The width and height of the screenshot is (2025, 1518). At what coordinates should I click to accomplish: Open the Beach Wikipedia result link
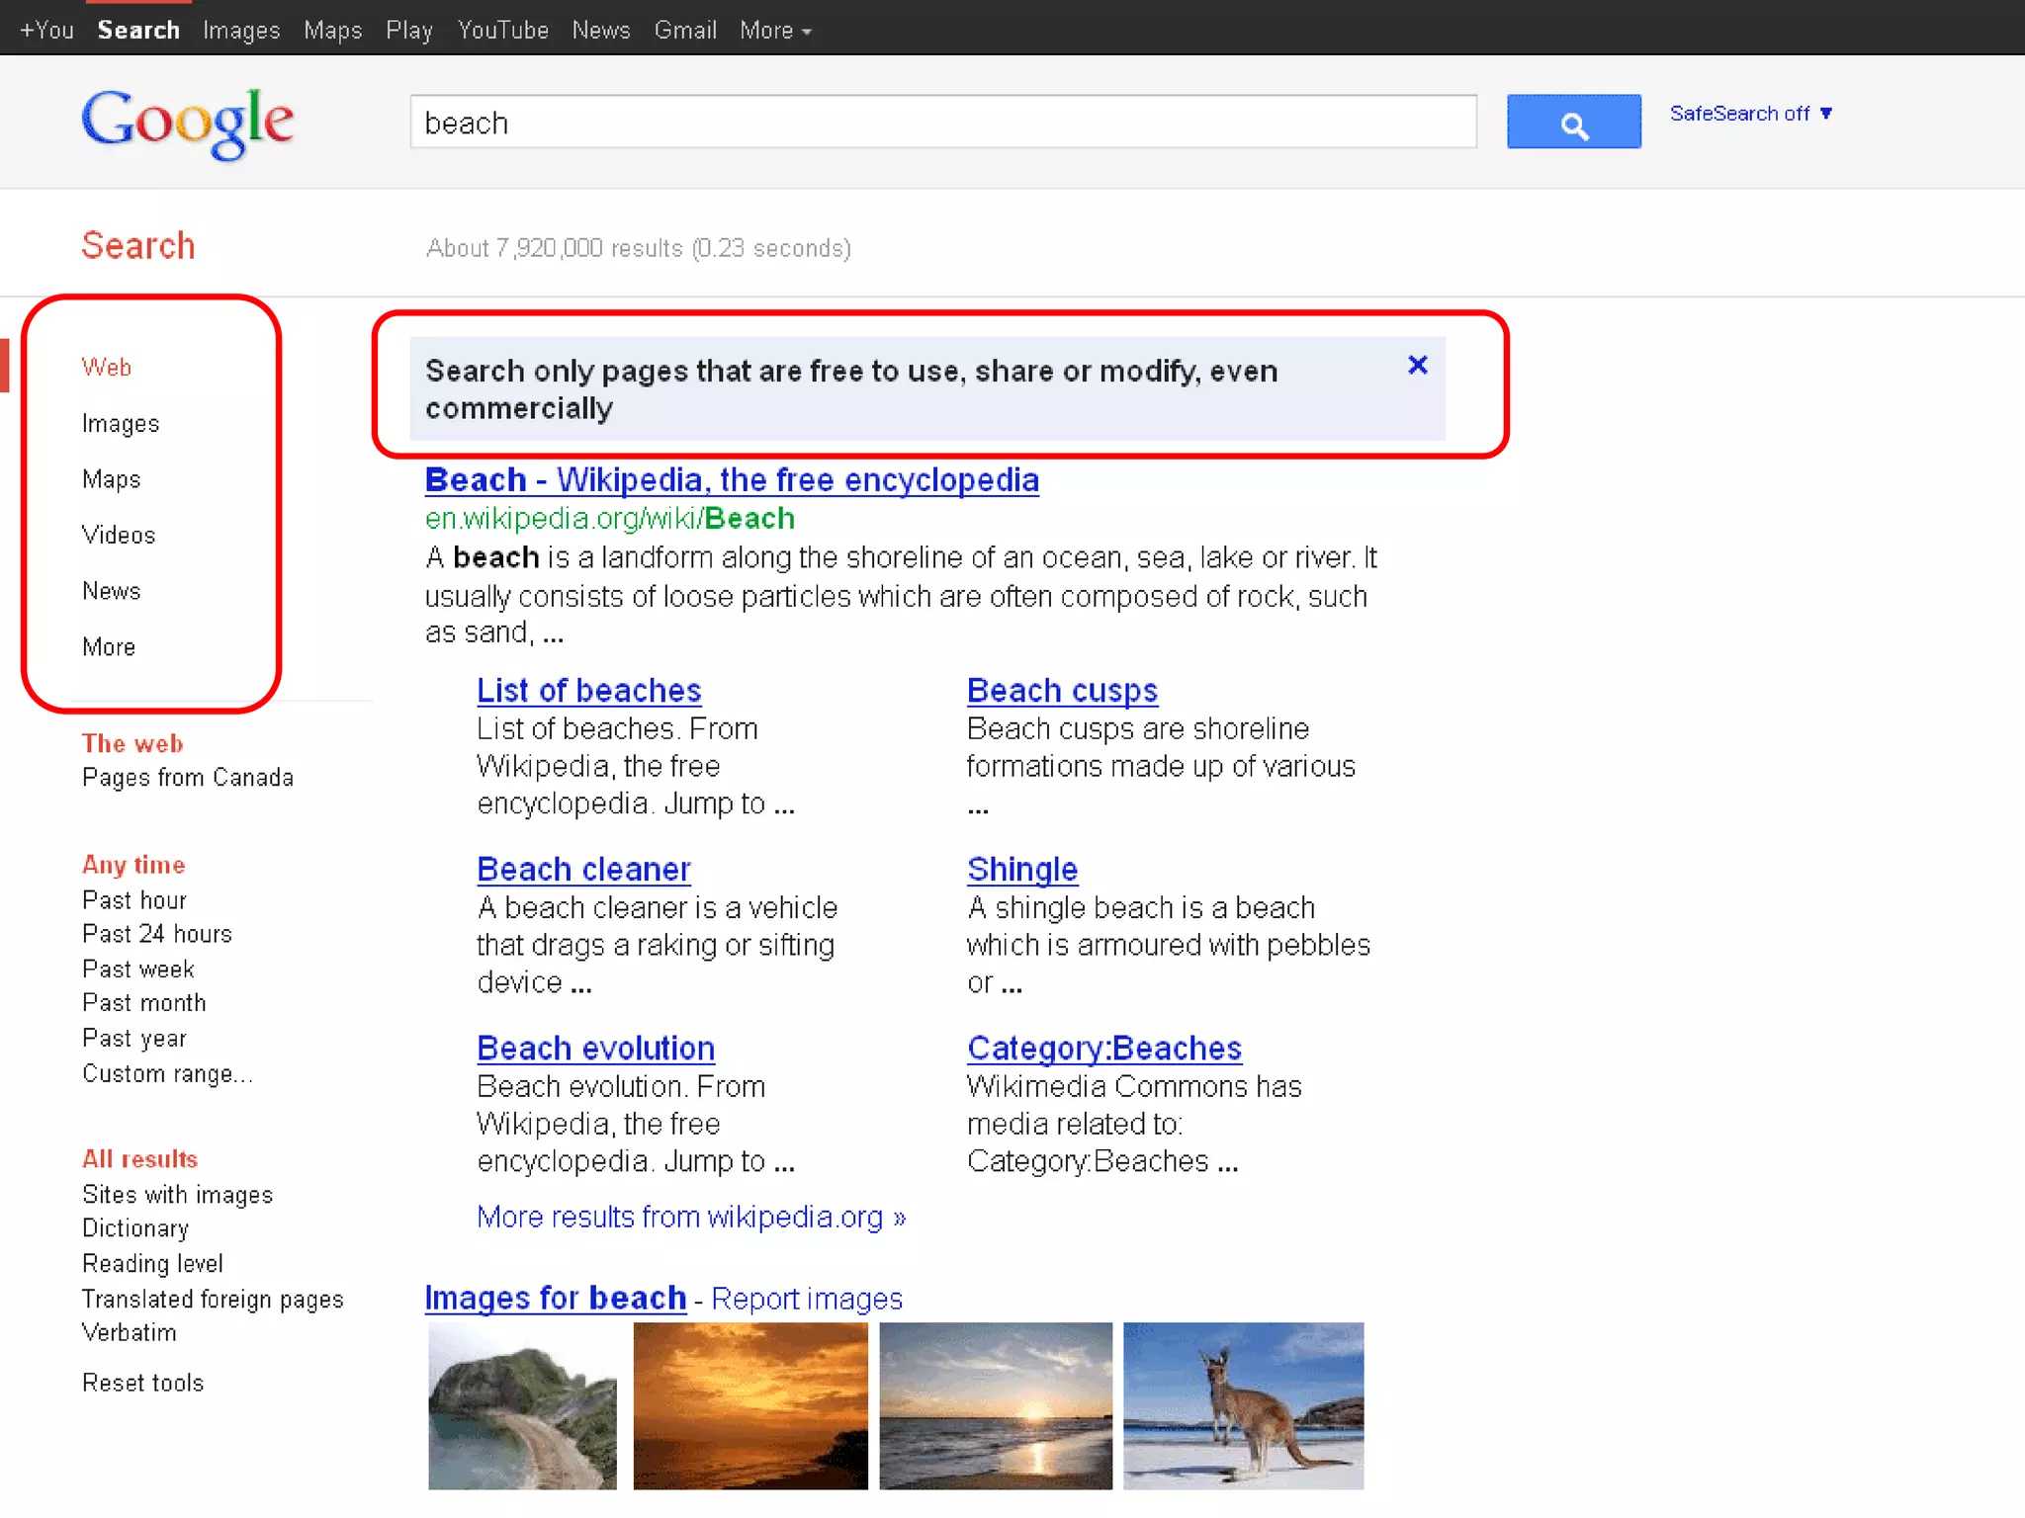(732, 480)
